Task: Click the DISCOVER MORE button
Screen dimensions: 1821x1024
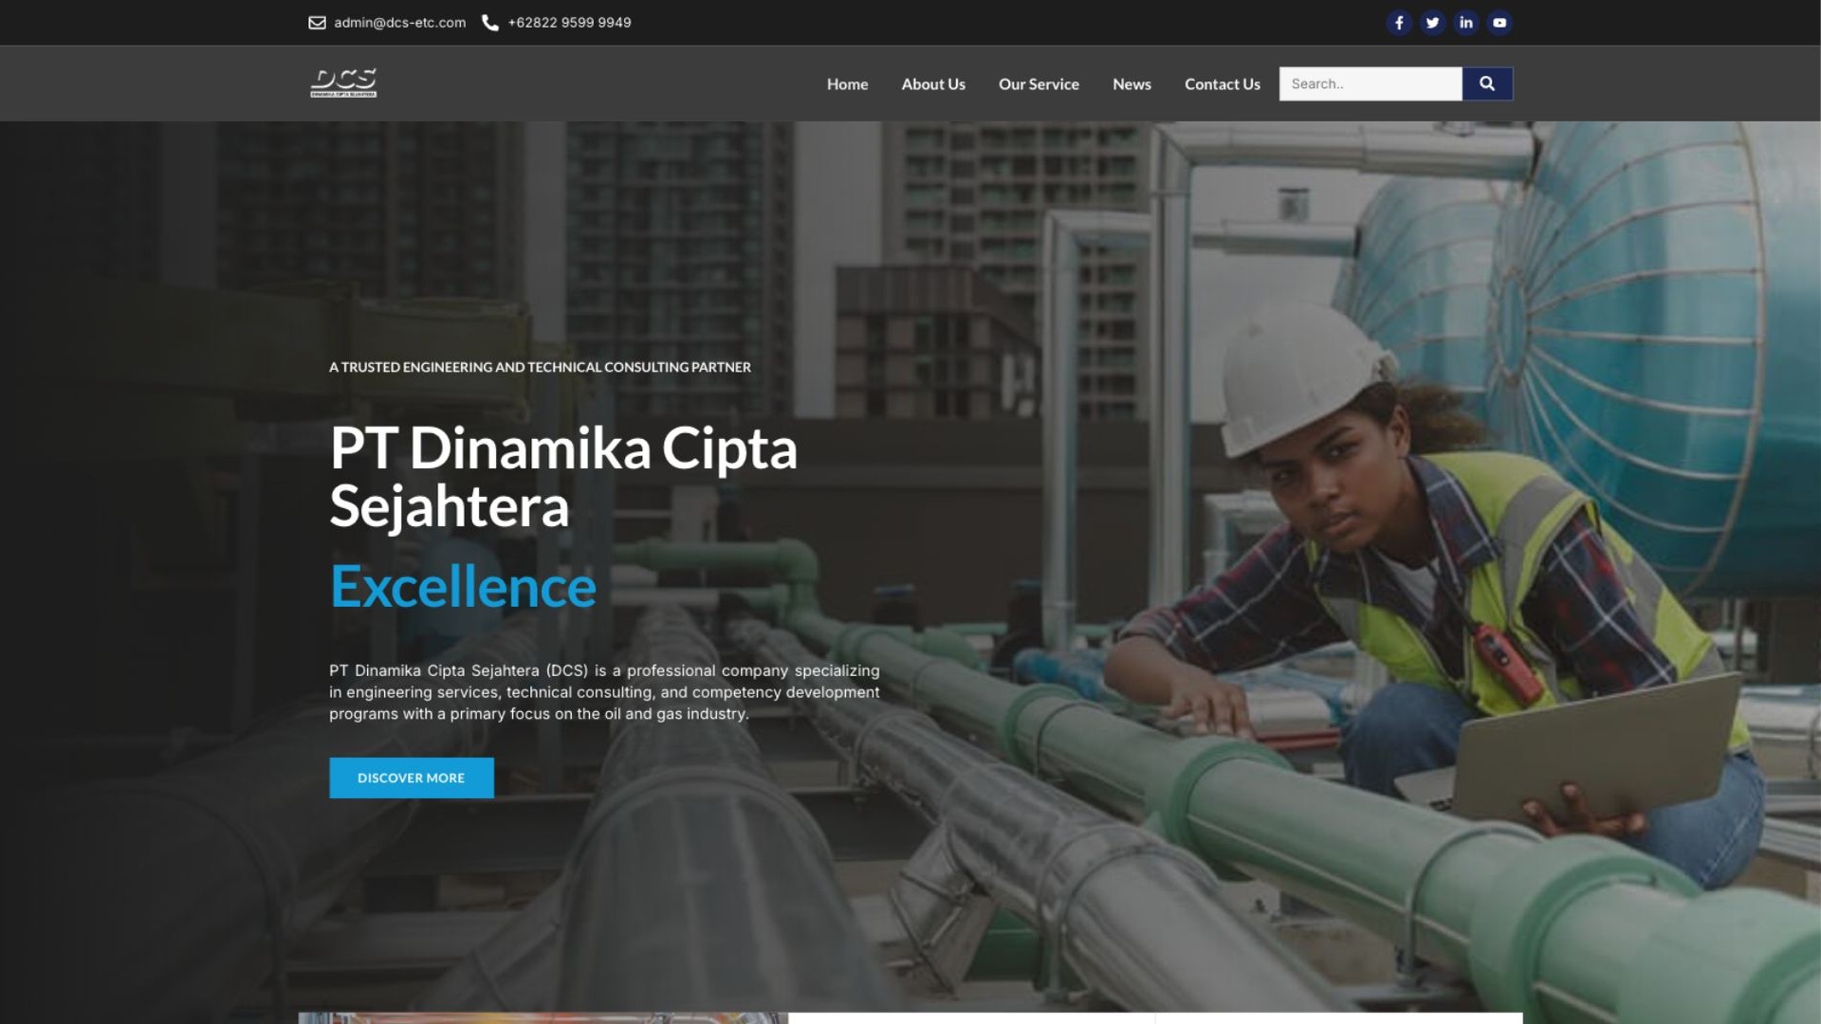Action: click(412, 777)
